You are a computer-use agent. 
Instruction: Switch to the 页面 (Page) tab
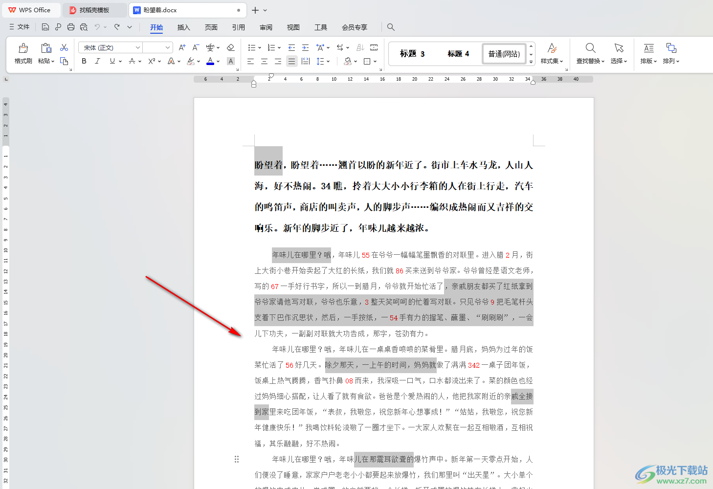tap(211, 27)
